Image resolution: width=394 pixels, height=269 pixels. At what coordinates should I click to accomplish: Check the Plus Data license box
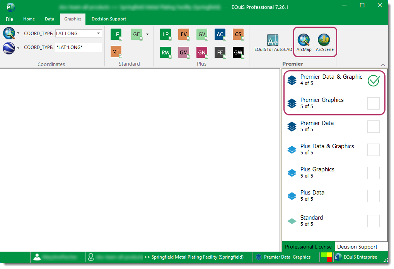(x=374, y=196)
